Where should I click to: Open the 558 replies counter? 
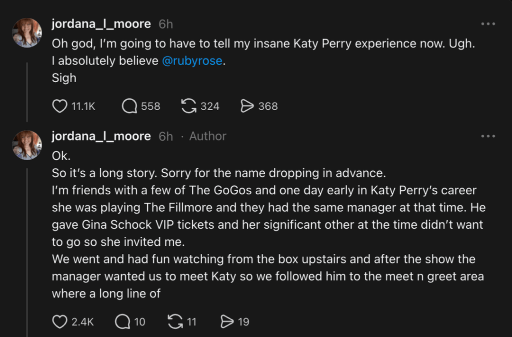tap(150, 106)
